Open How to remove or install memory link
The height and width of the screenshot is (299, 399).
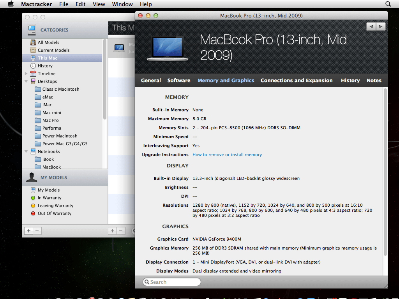point(227,155)
